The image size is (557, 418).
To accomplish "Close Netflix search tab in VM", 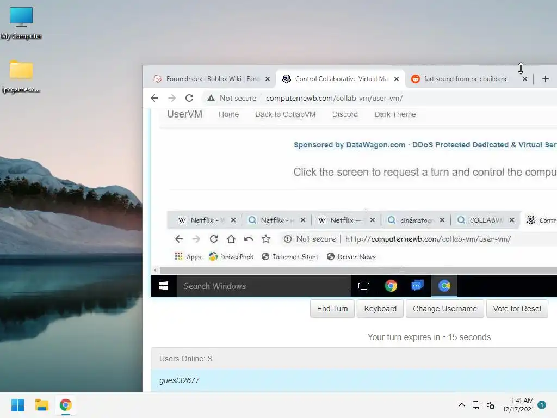I will coord(302,220).
